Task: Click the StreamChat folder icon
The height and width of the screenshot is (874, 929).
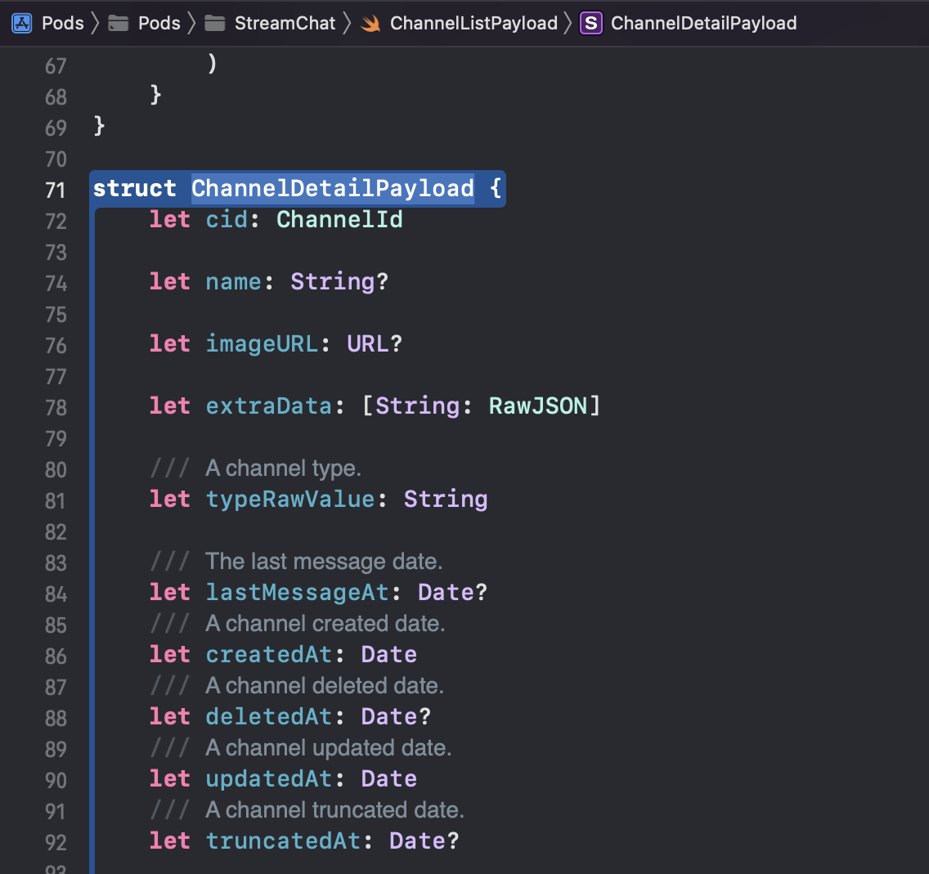Action: point(214,23)
